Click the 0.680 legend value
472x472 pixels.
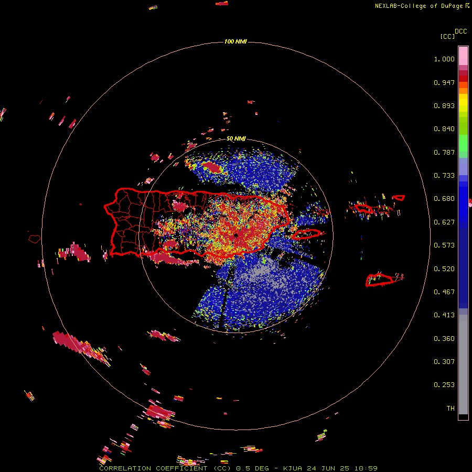click(x=444, y=199)
